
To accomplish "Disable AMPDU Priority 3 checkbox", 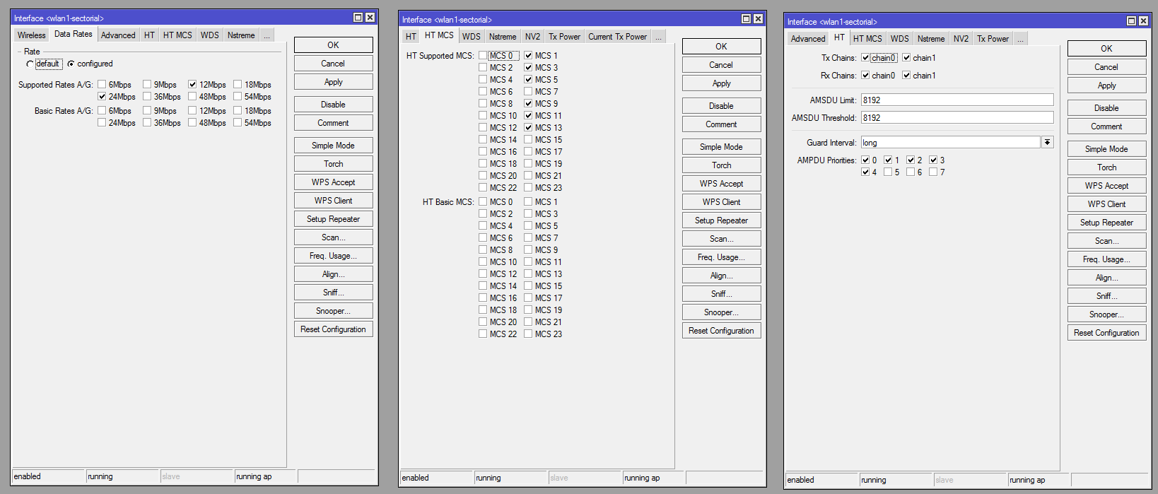I will coord(933,160).
